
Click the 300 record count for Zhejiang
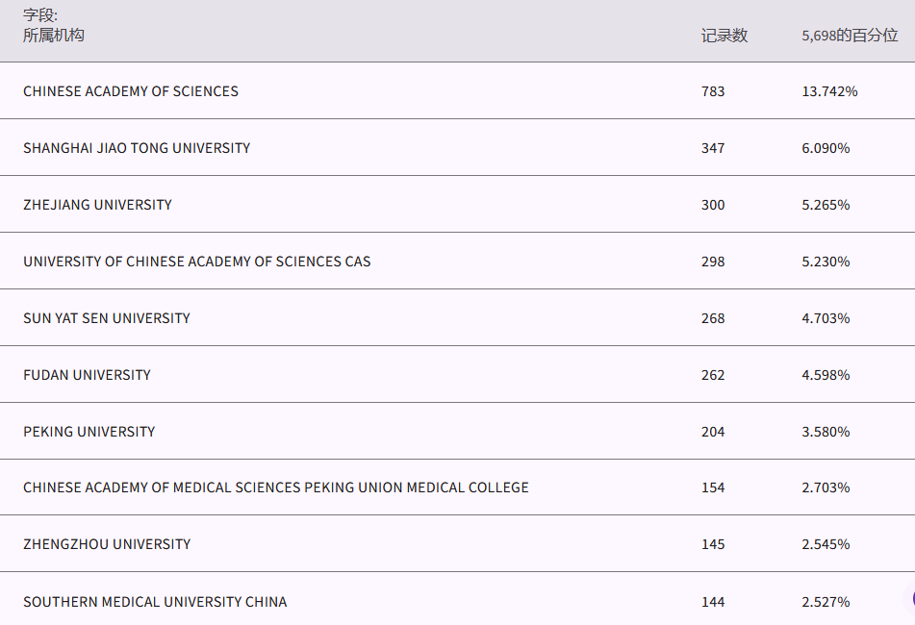[x=713, y=205]
